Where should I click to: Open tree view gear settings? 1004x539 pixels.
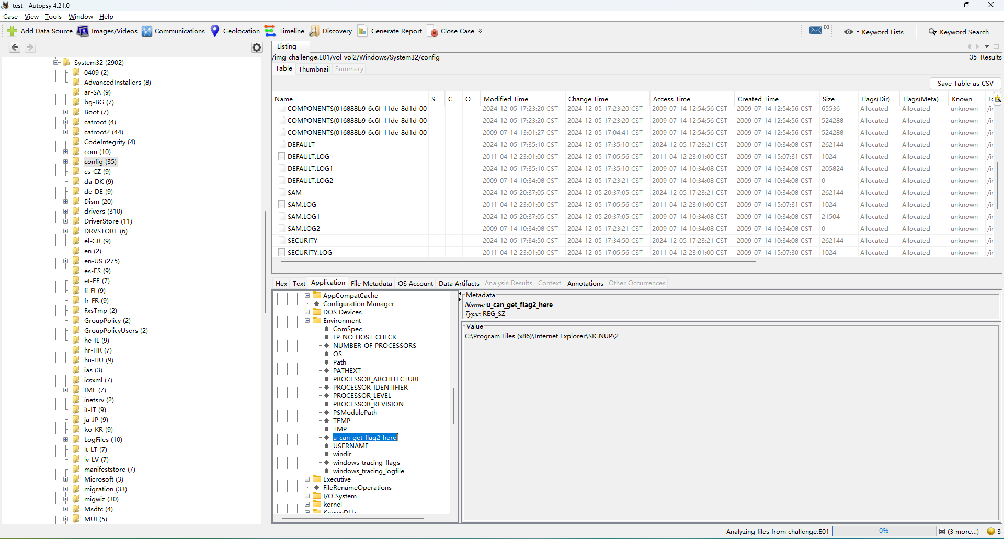pyautogui.click(x=257, y=48)
